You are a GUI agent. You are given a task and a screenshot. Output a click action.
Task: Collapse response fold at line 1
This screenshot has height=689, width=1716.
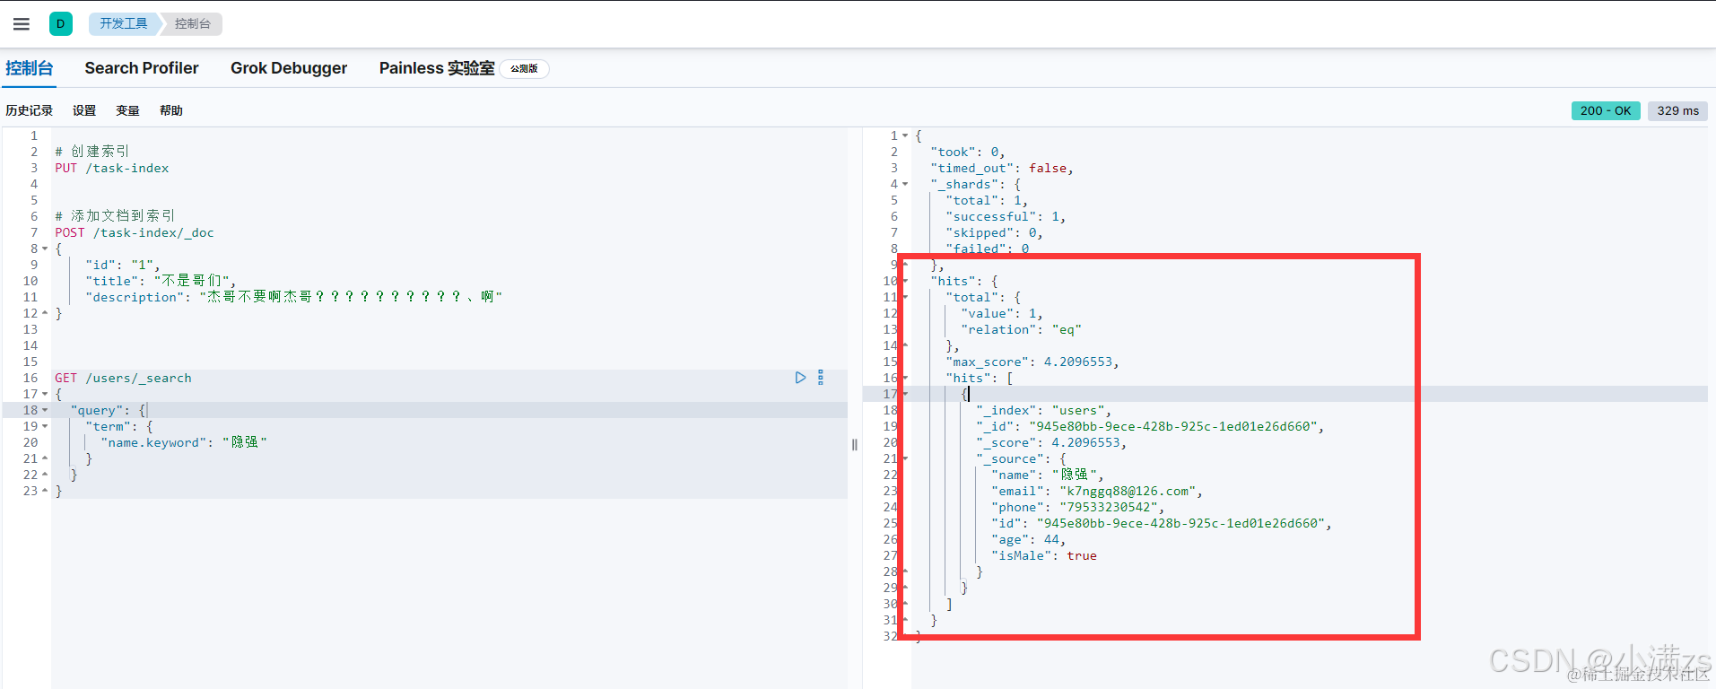click(905, 135)
